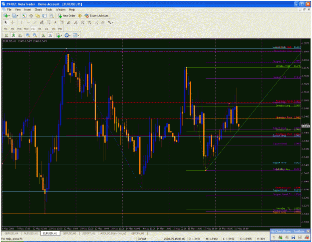
Task: Click the current price label on price scale
Action: [x=306, y=126]
